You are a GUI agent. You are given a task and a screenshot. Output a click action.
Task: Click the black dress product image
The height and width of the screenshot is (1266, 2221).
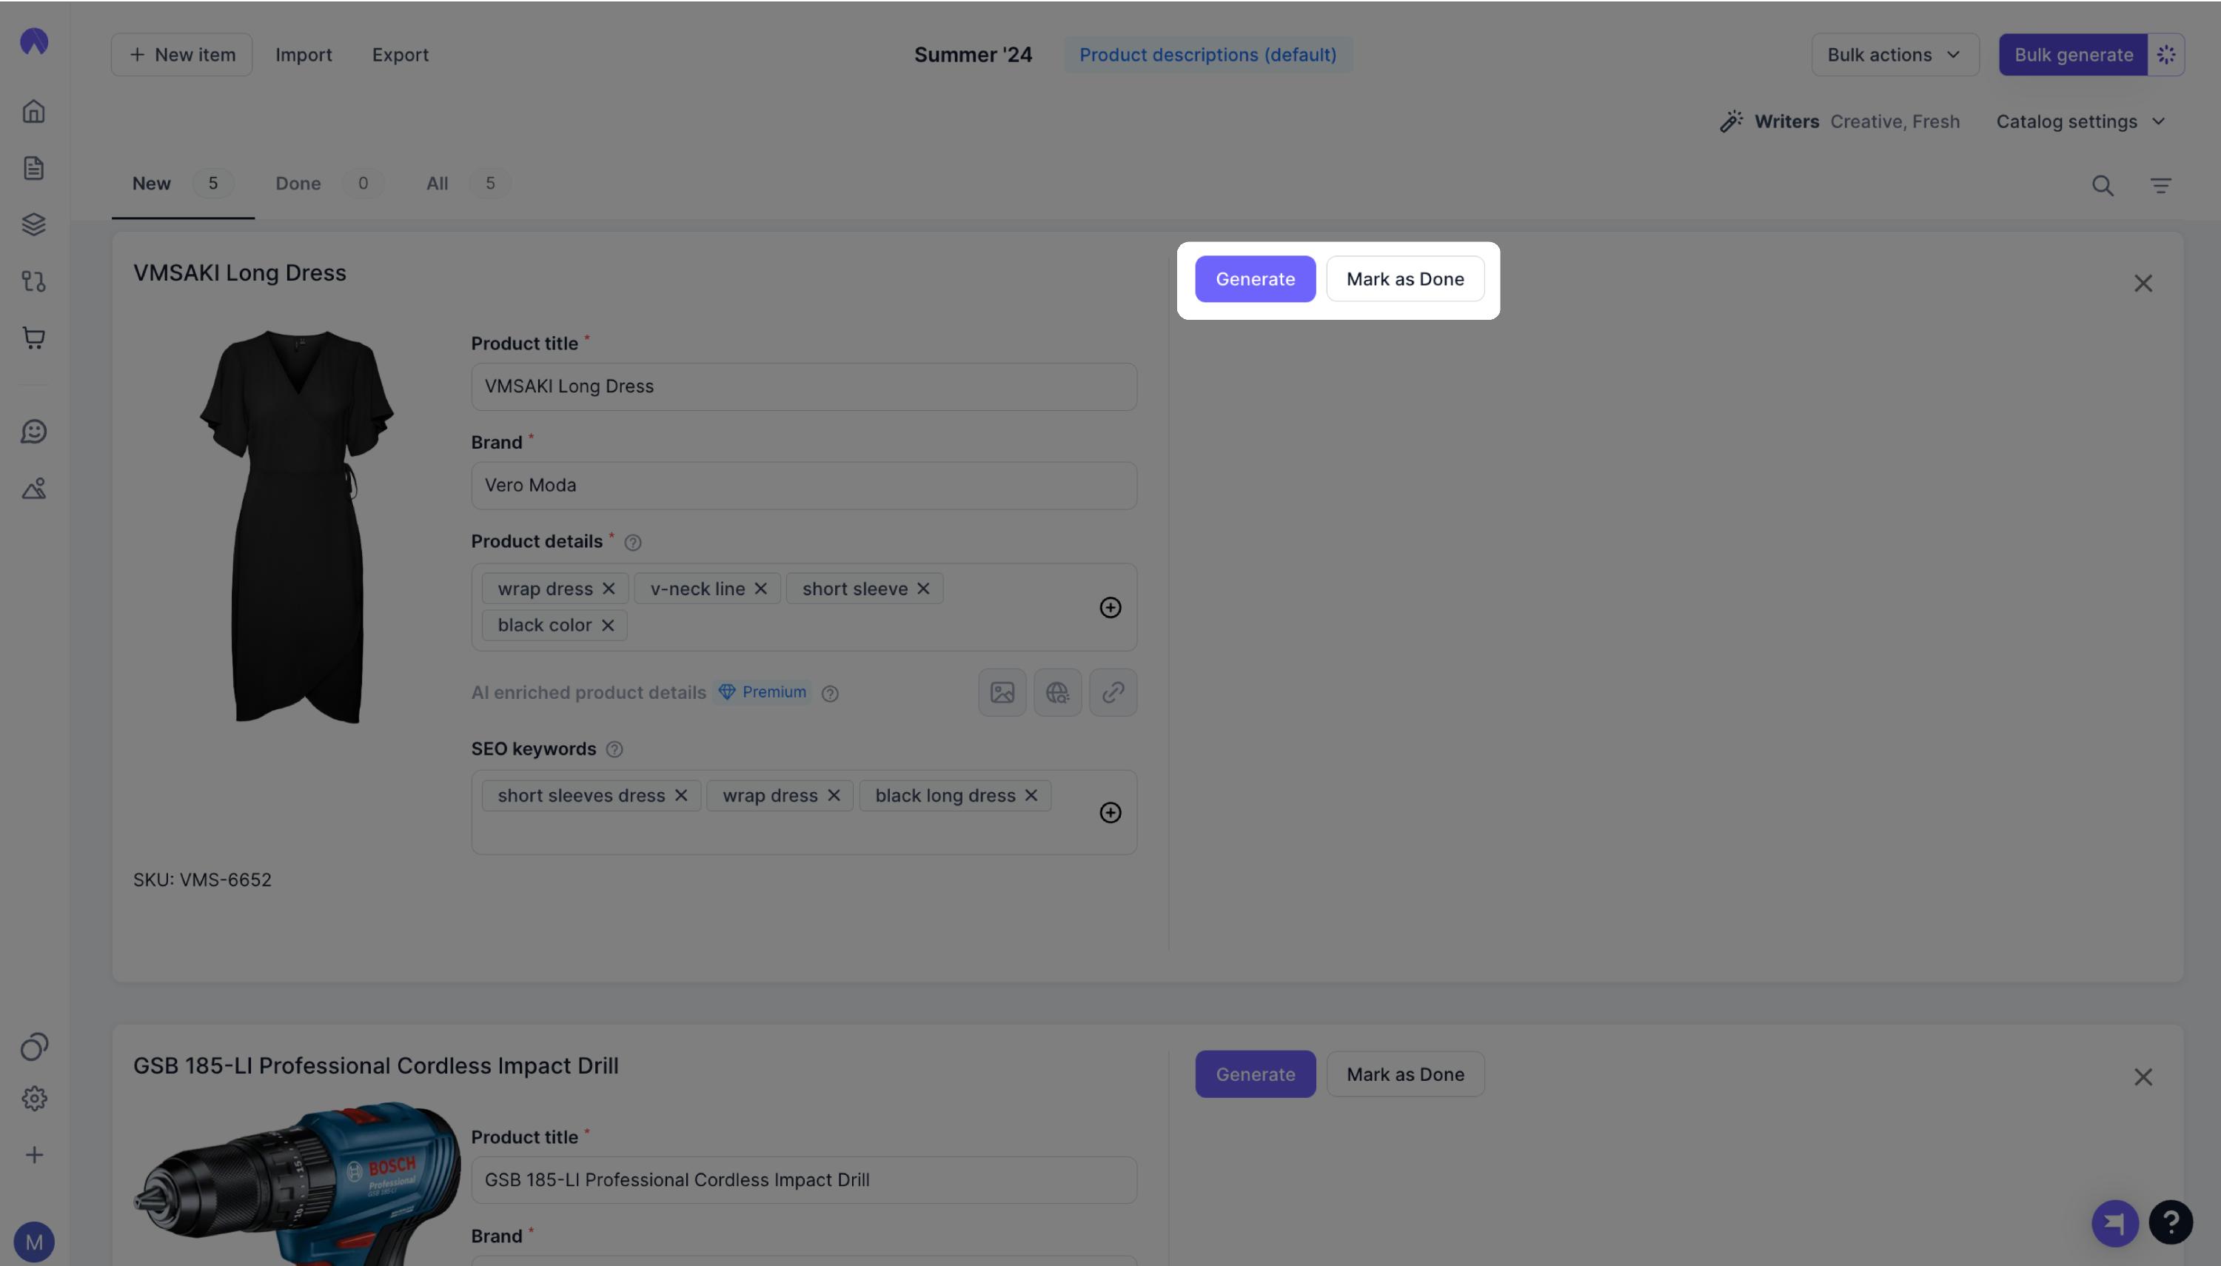(298, 526)
